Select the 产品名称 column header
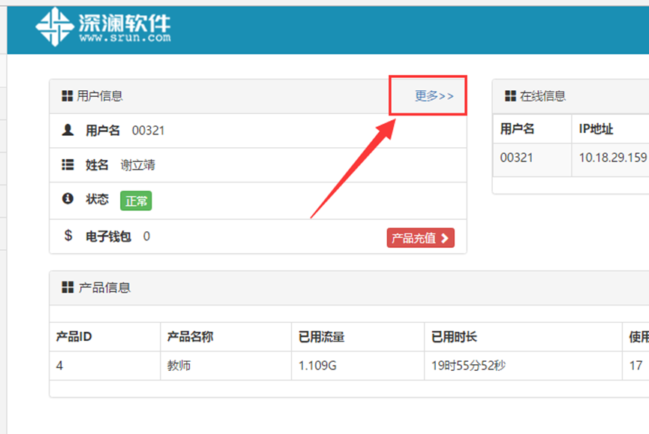Viewport: 649px width, 434px height. pyautogui.click(x=190, y=337)
